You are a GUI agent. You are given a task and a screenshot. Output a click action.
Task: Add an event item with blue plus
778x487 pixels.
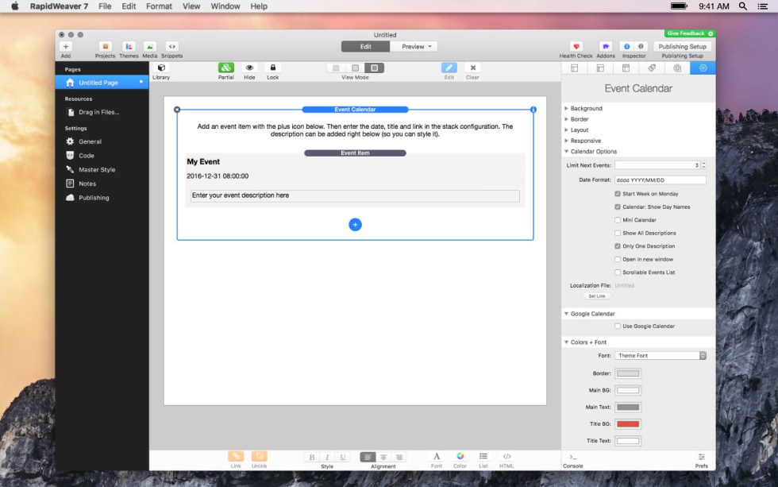(x=356, y=225)
